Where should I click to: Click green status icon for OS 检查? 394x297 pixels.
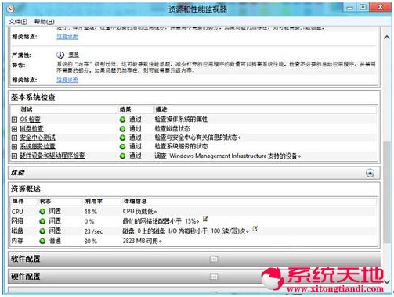click(x=122, y=120)
